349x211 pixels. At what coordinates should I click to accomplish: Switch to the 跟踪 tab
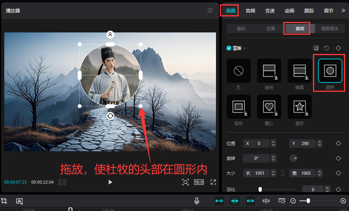point(309,11)
